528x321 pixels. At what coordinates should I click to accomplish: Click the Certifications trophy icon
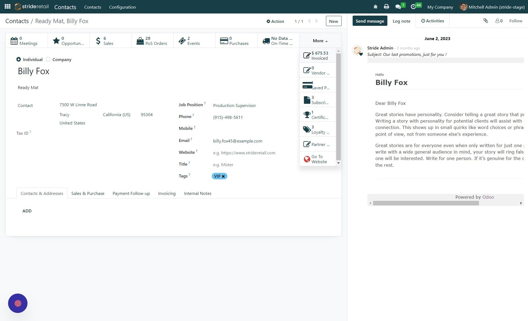pos(307,114)
